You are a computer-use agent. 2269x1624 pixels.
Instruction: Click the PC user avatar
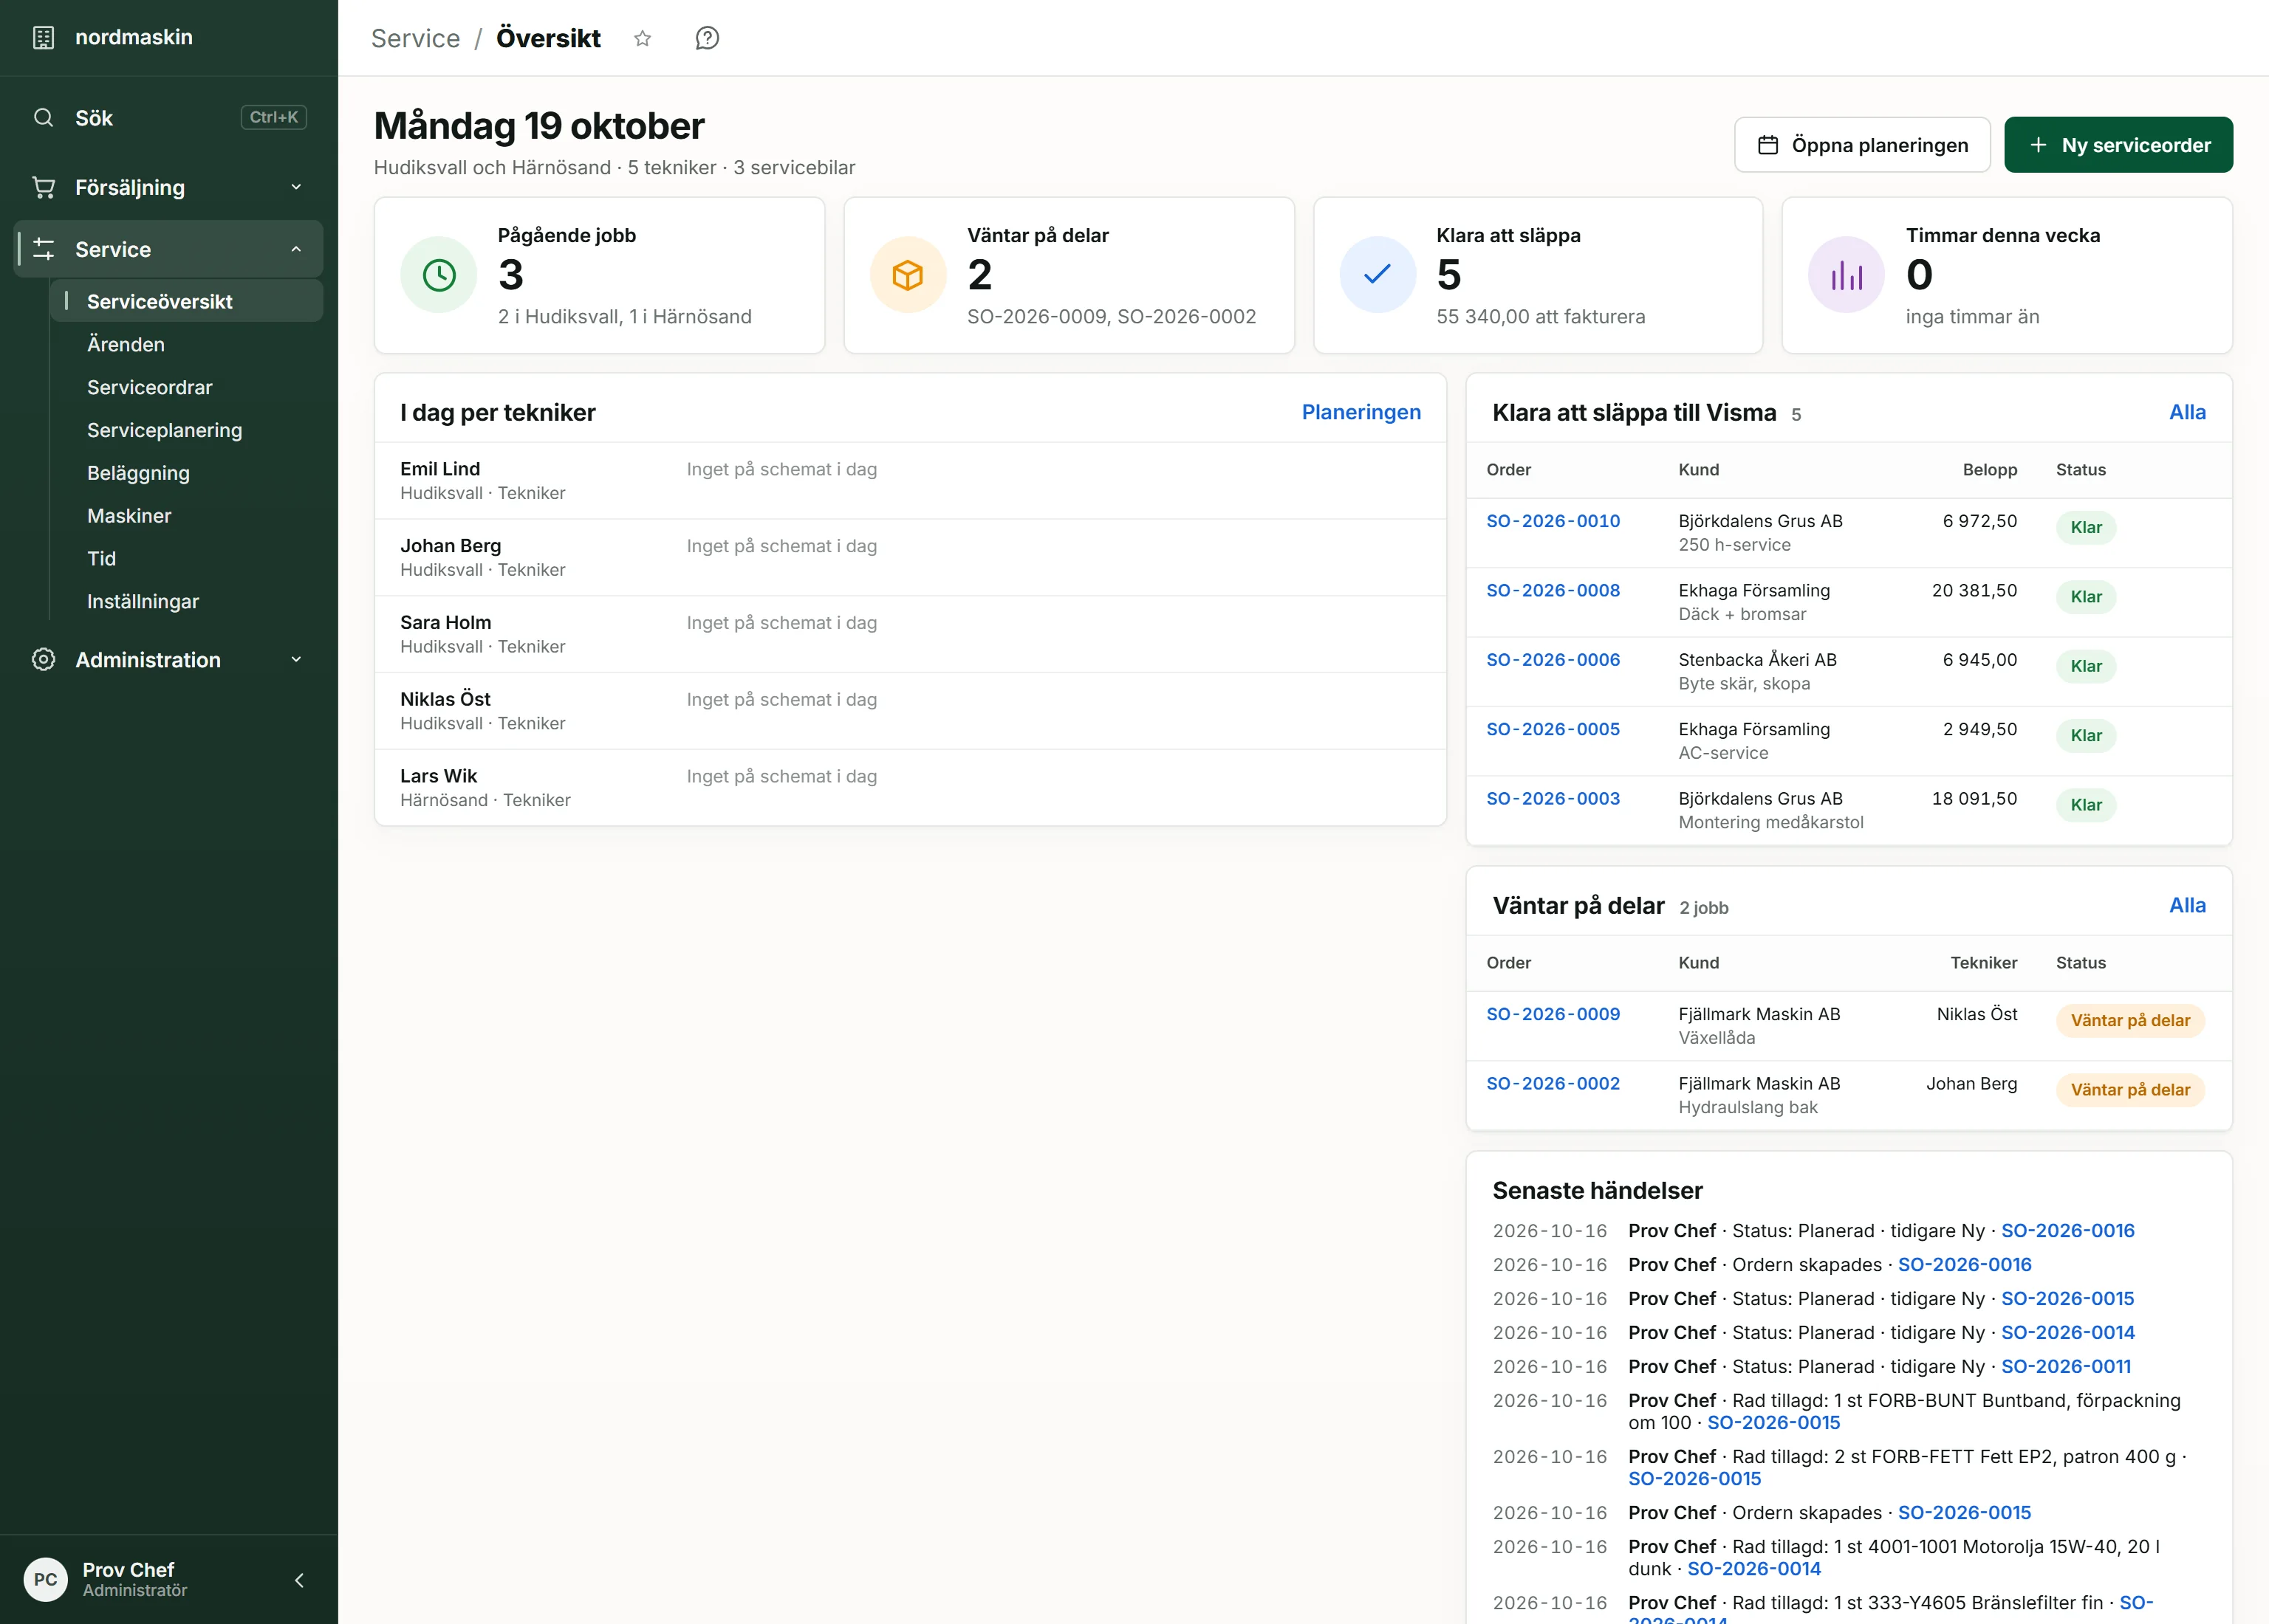pyautogui.click(x=46, y=1579)
